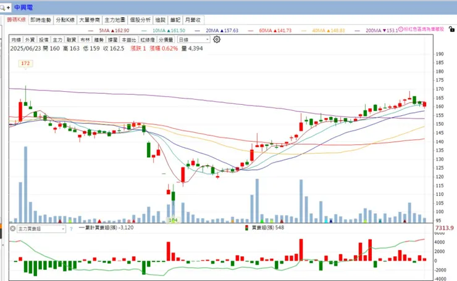Click the pink 粉紅色區塊 notice text
The image size is (457, 281).
click(x=424, y=29)
